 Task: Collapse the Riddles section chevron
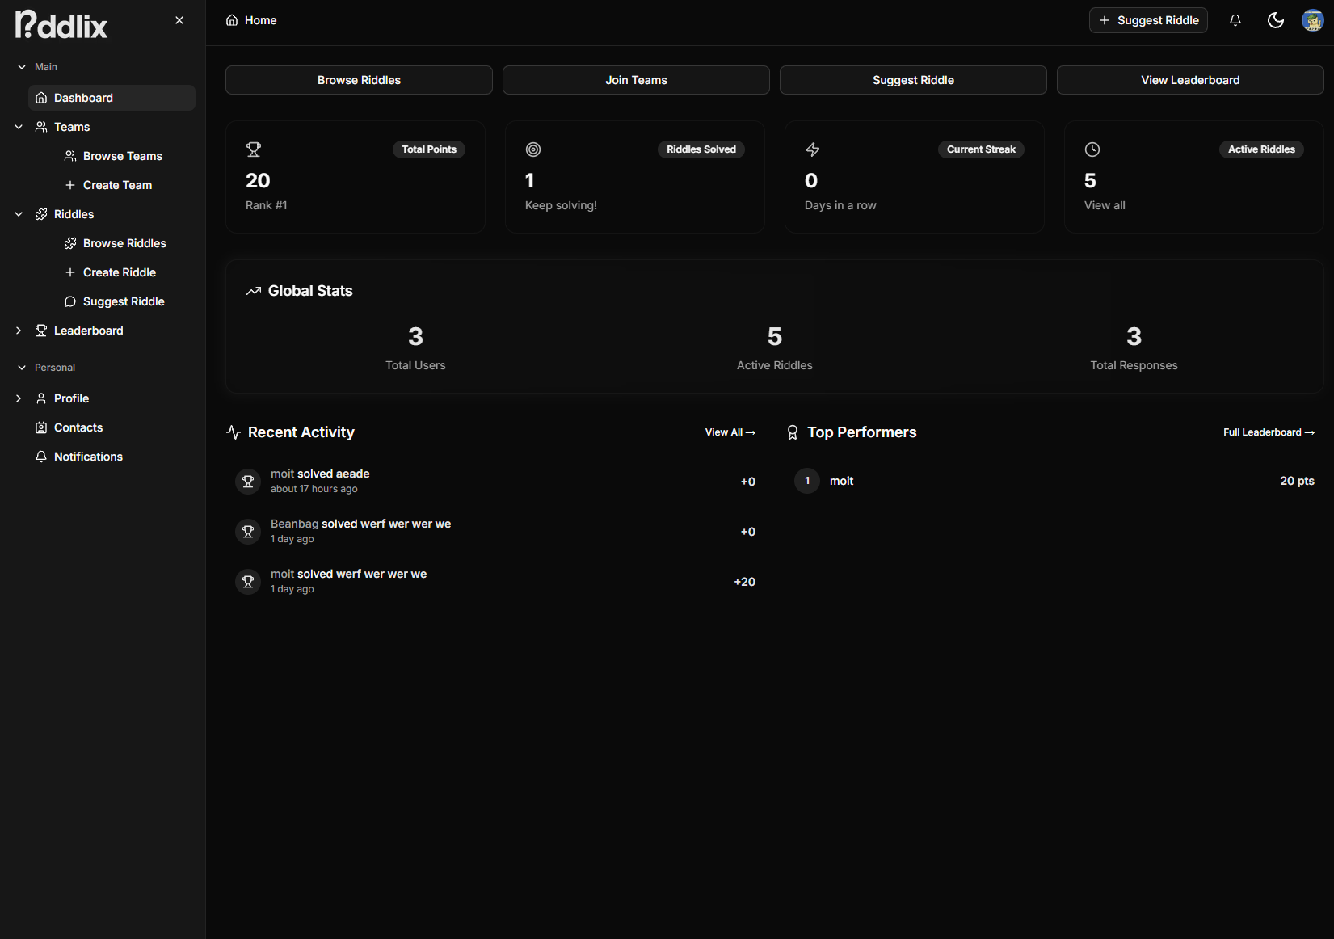pos(19,214)
